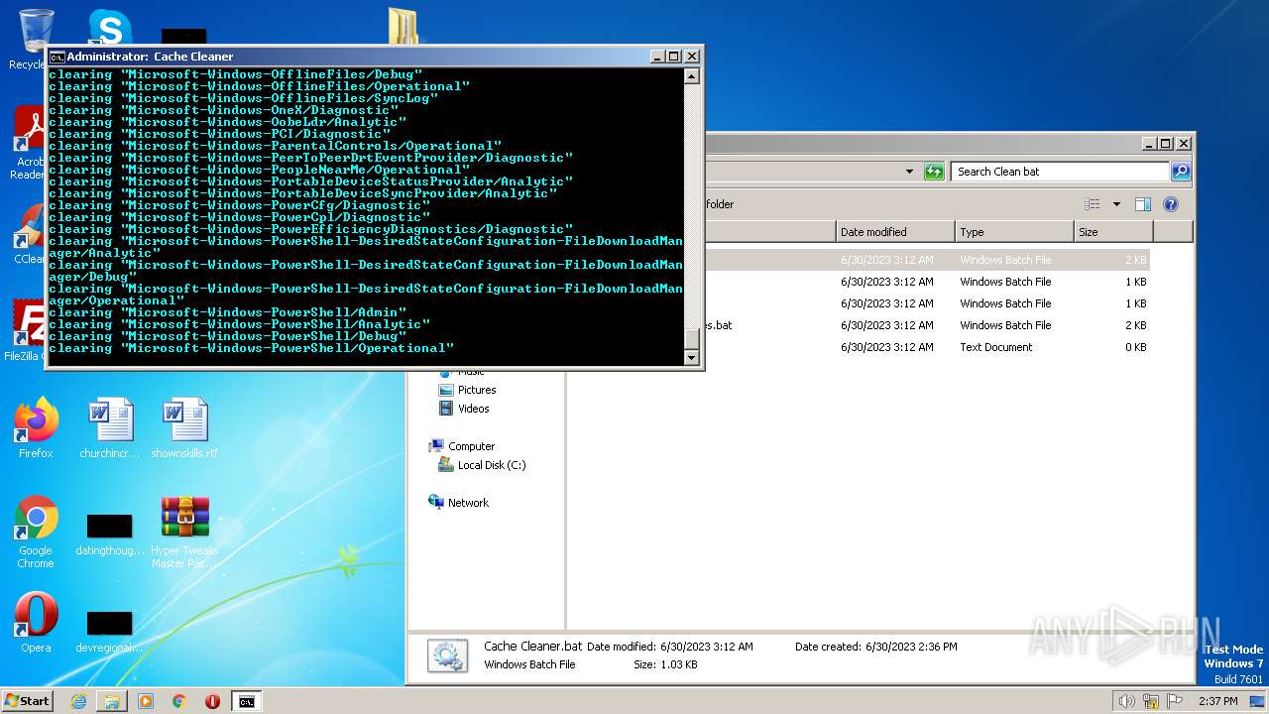Viewport: 1269px width, 714px height.
Task: Show the clock at 2:37 PM
Action: point(1217,701)
